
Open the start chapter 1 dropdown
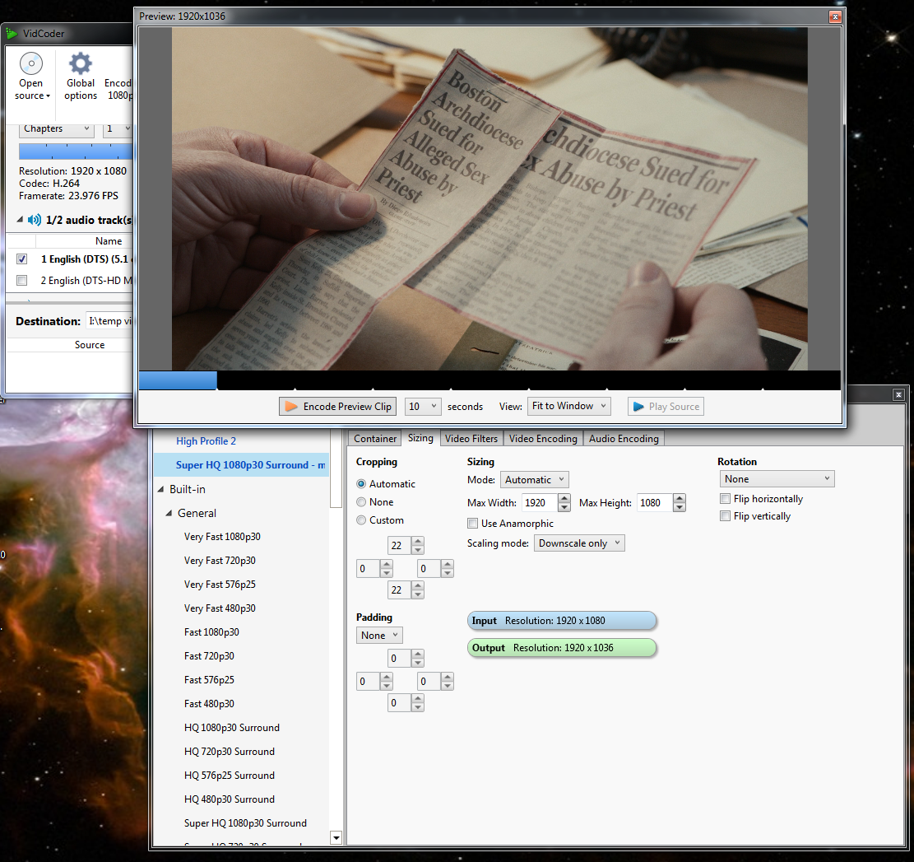(x=118, y=128)
